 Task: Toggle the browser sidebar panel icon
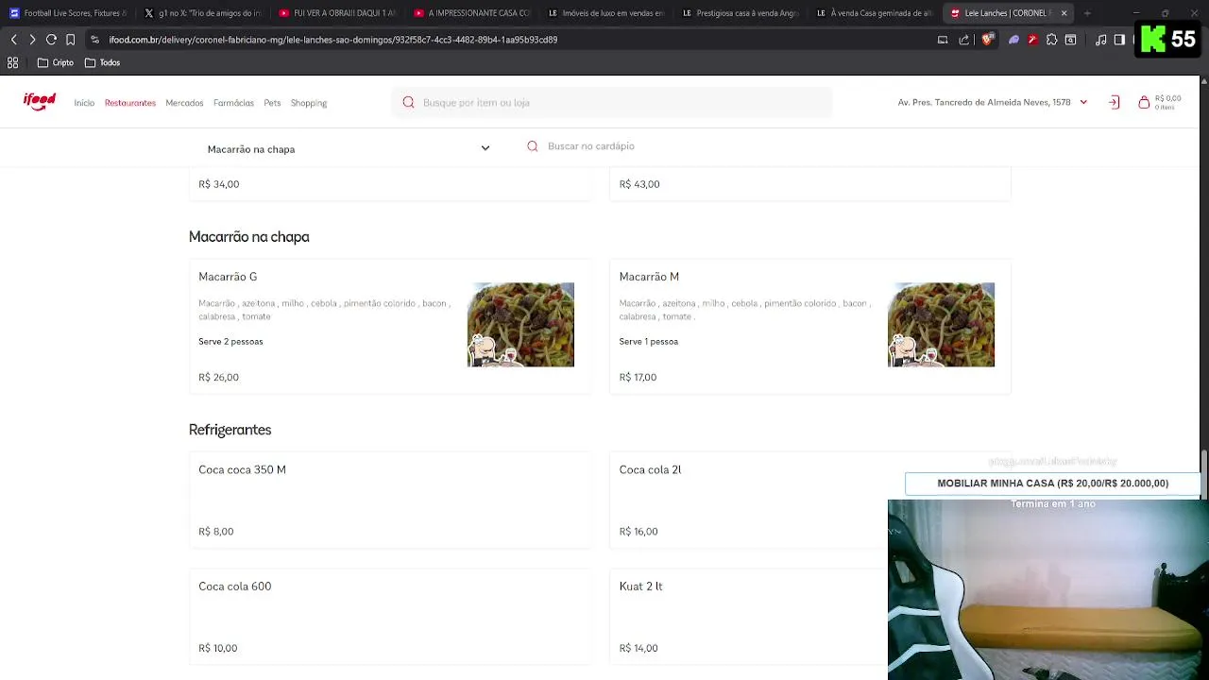(x=1119, y=40)
